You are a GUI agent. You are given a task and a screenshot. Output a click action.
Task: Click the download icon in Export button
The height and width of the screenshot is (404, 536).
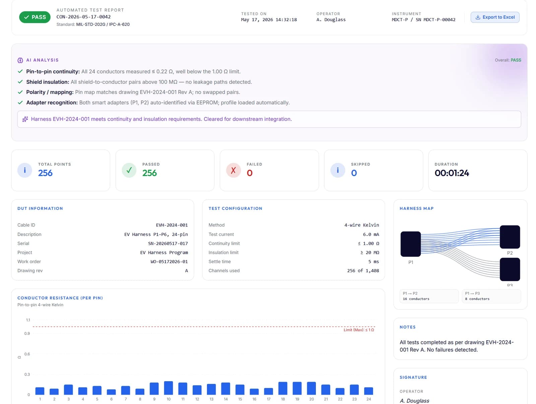click(478, 17)
